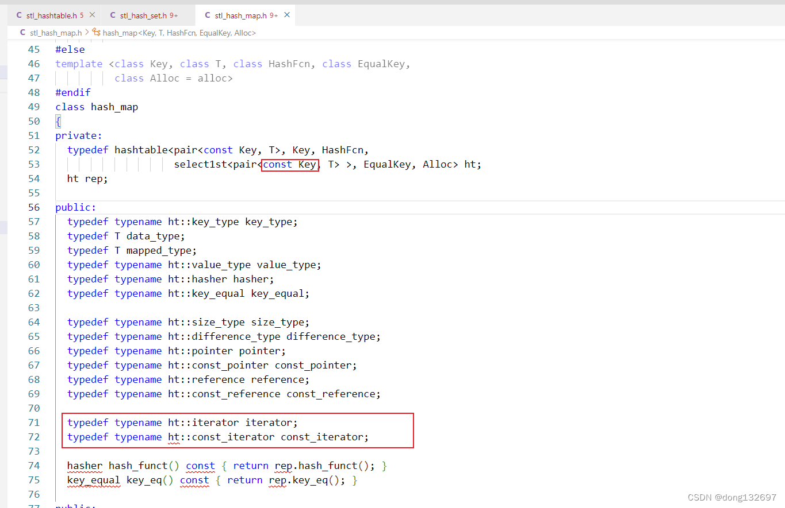Click 'key_type' typedef name on line 57
The height and width of the screenshot is (508, 785).
269,222
